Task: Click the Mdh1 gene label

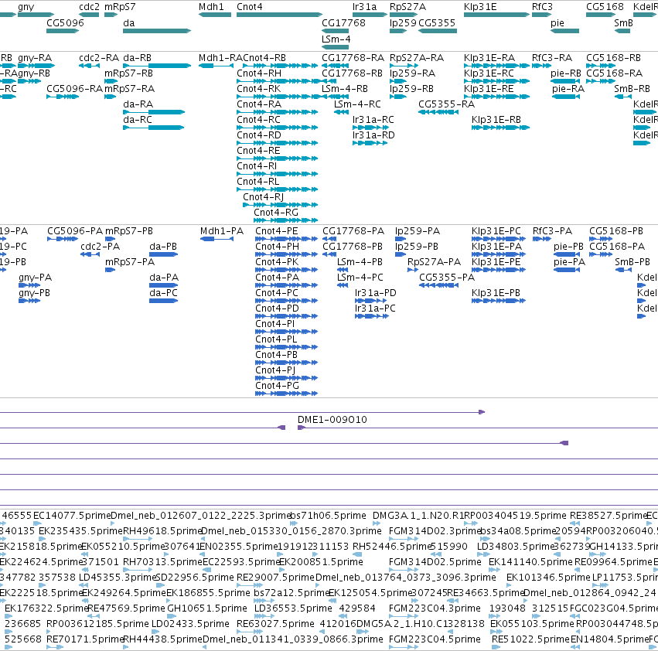Action: (211, 7)
